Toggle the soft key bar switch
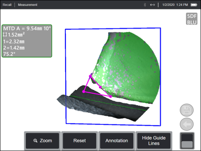 187,141
